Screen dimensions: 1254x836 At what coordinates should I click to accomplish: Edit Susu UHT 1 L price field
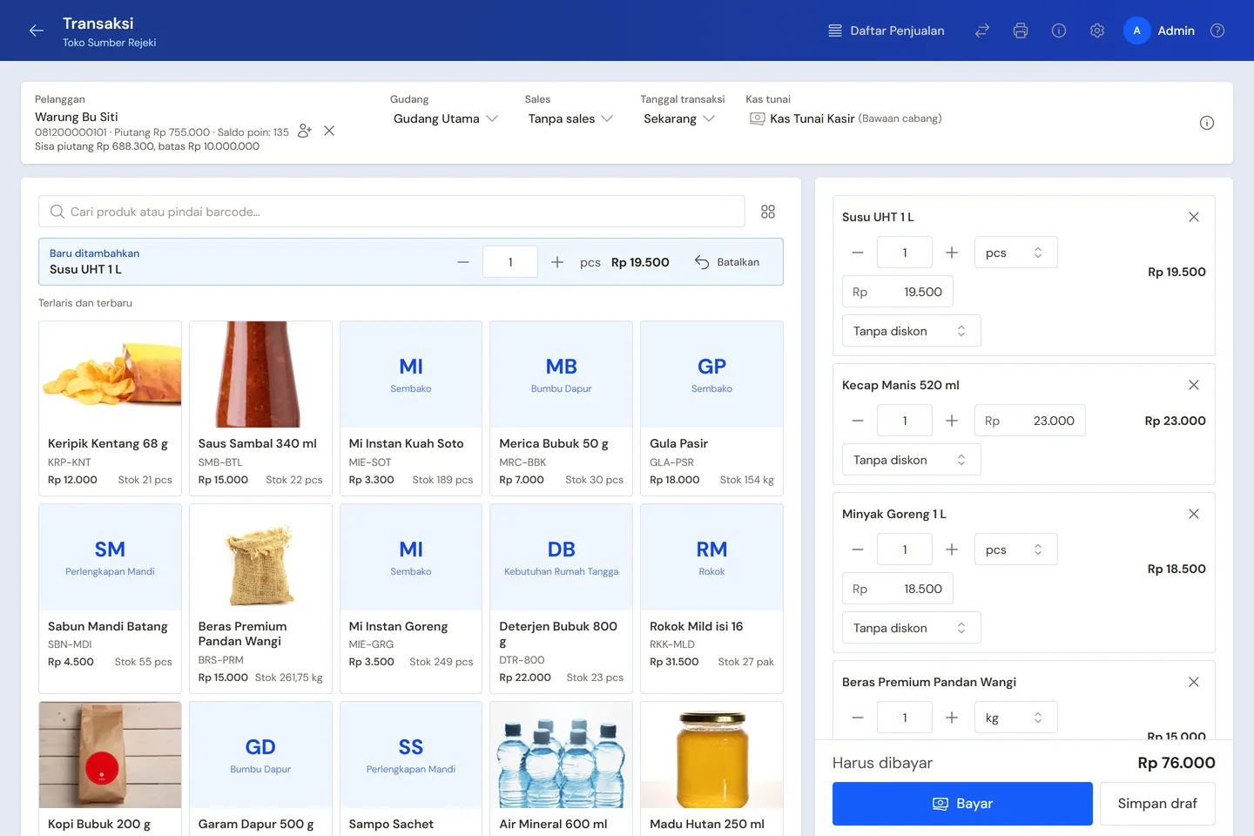pos(898,292)
